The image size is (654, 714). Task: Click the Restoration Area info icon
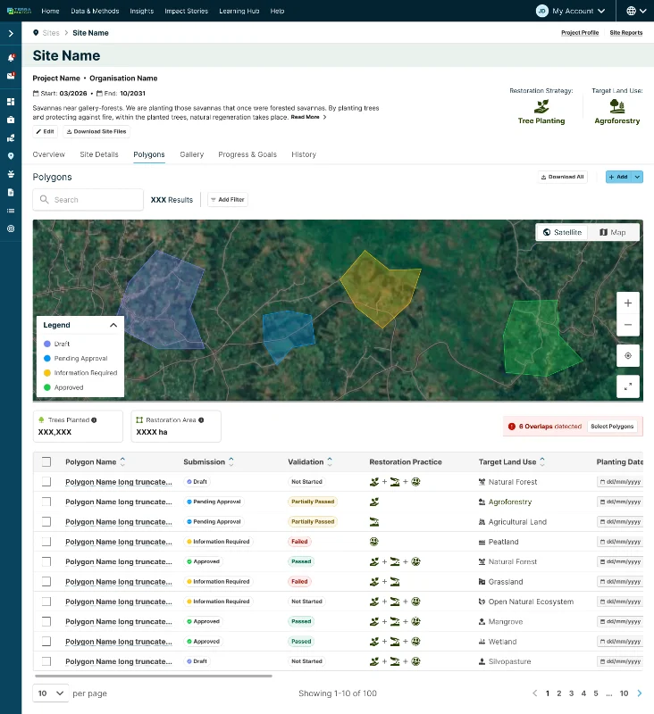pos(201,419)
